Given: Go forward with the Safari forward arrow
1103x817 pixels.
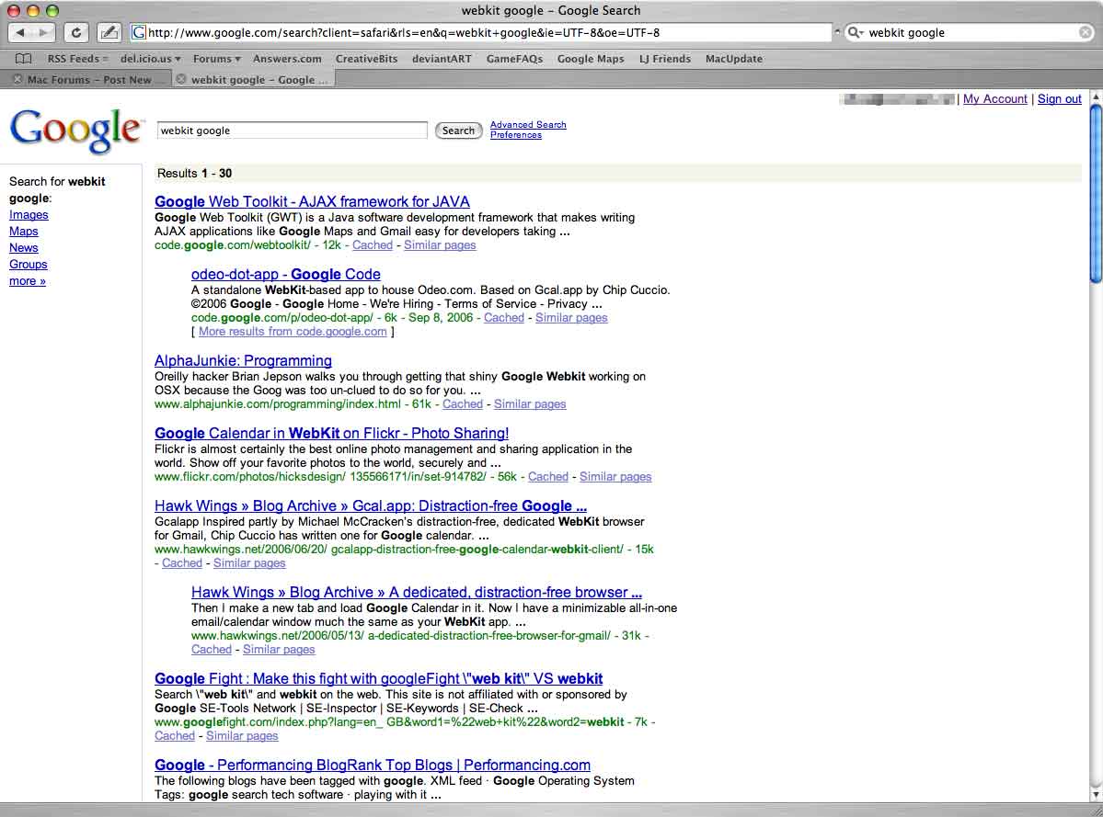Looking at the screenshot, I should point(43,32).
